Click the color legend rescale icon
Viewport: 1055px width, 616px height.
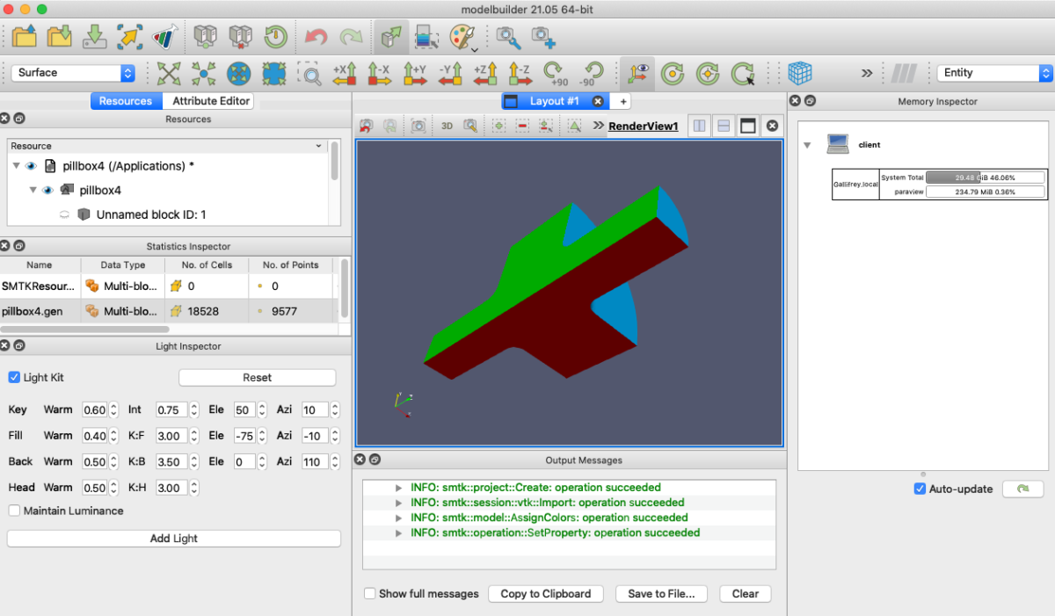(426, 37)
